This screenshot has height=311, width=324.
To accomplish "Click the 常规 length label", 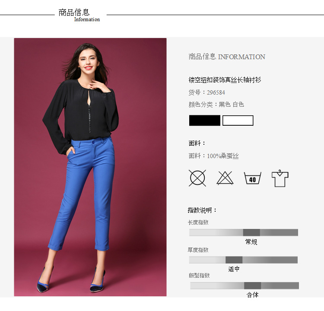I will pos(251,242).
